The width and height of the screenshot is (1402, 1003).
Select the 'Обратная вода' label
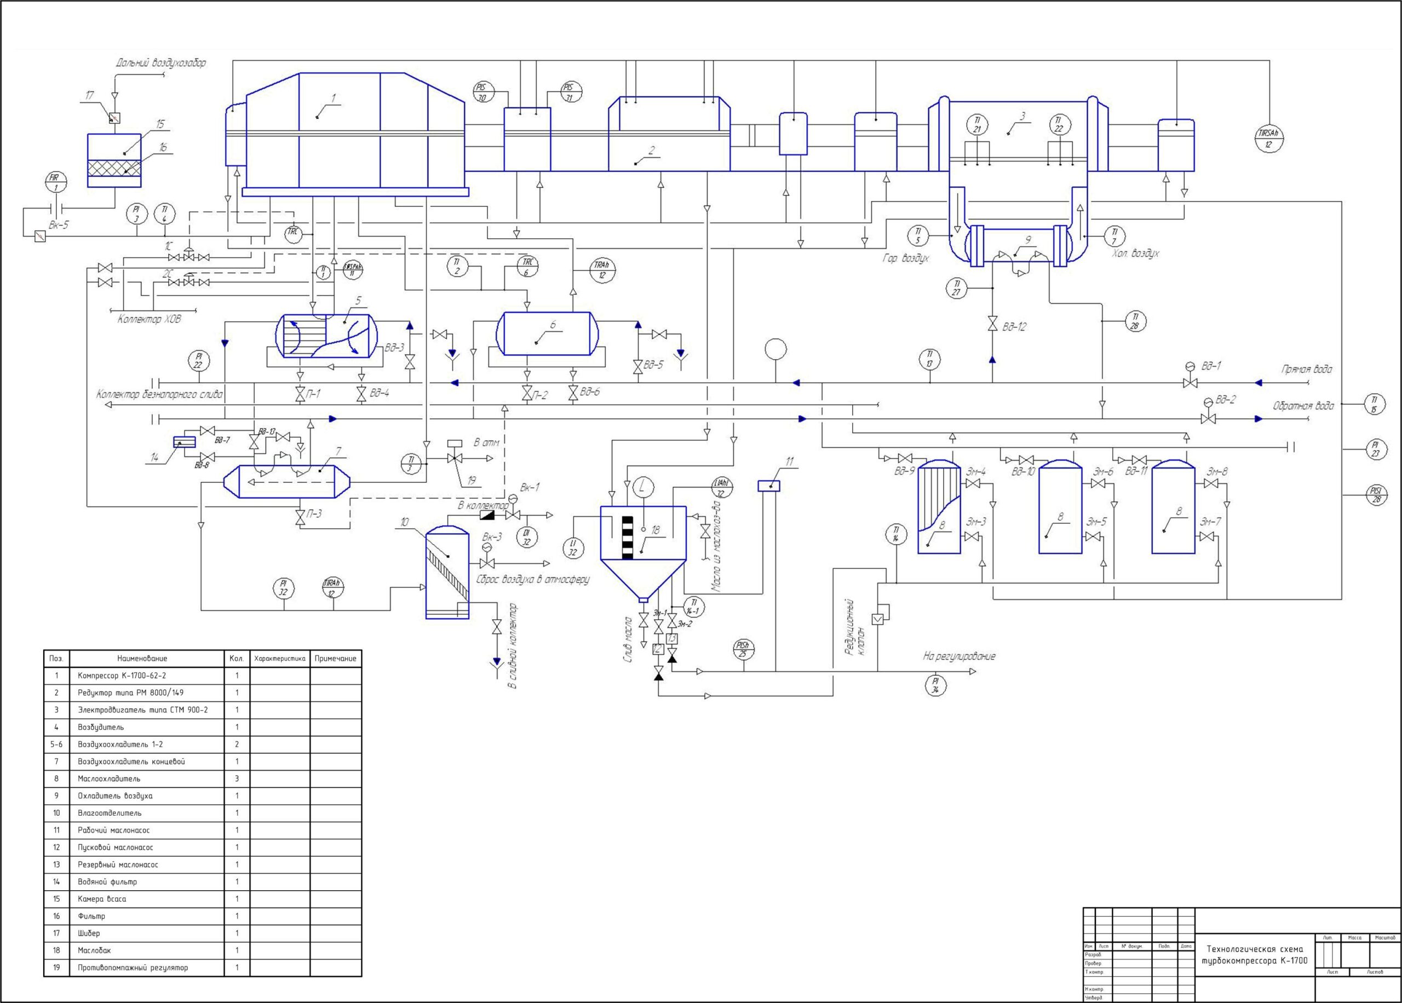tap(1303, 406)
